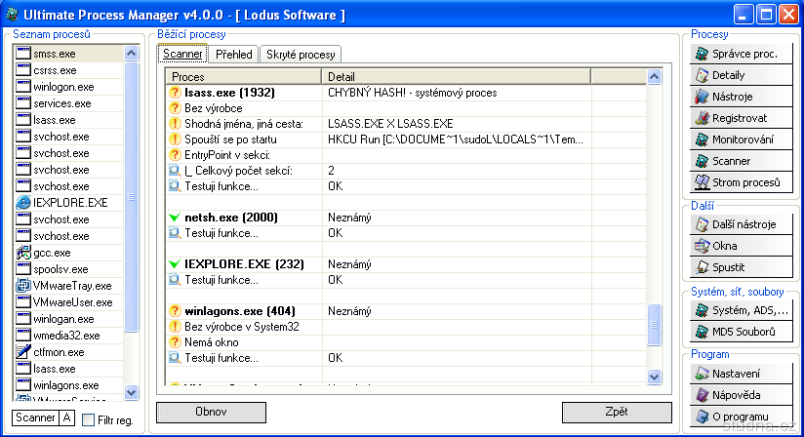Sort by the Proces column header
804x437 pixels.
244,77
